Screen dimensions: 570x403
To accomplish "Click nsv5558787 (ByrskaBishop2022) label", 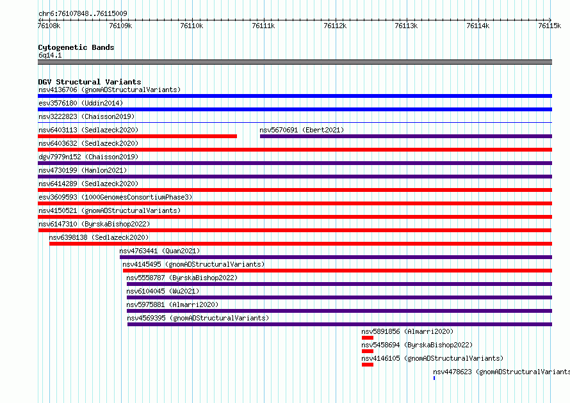I will (182, 278).
